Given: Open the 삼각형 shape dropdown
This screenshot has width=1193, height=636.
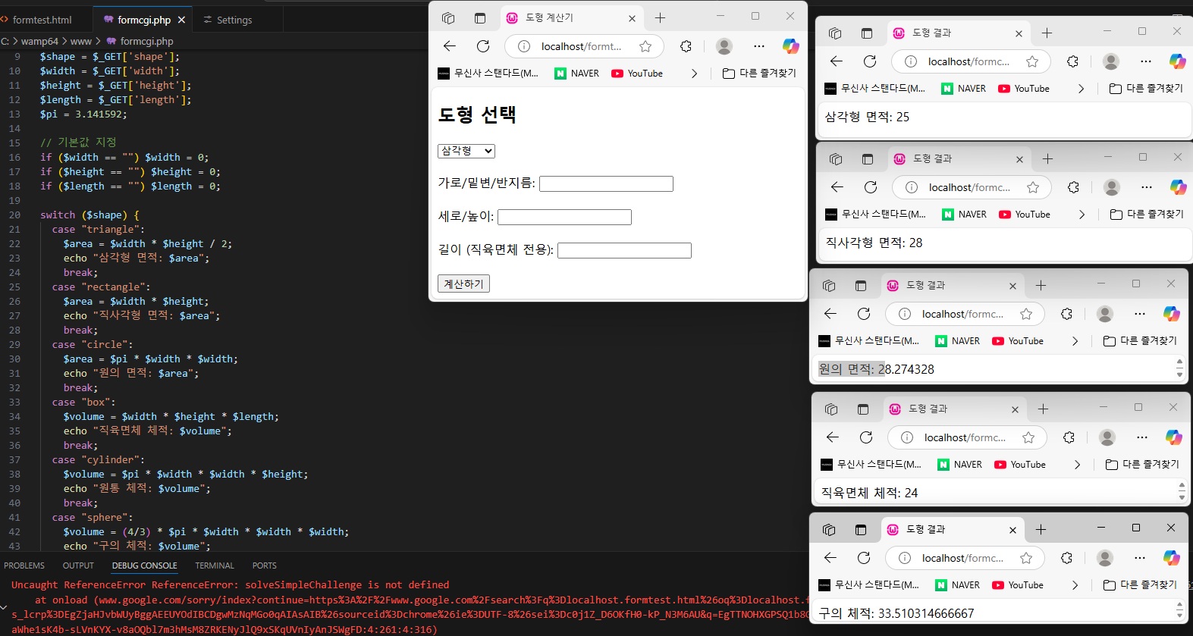Looking at the screenshot, I should click(466, 151).
